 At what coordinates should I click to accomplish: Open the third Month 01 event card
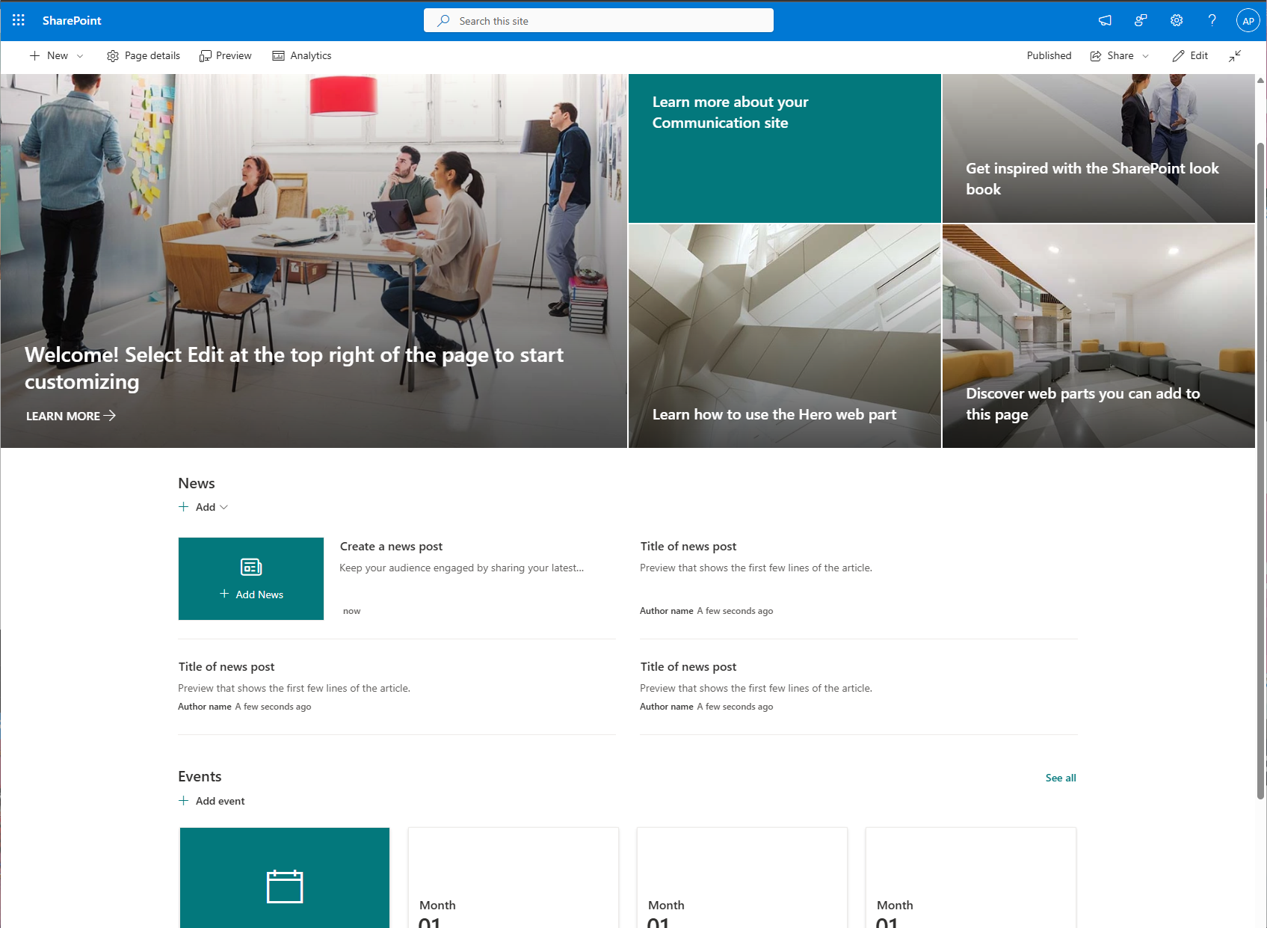pos(971,878)
